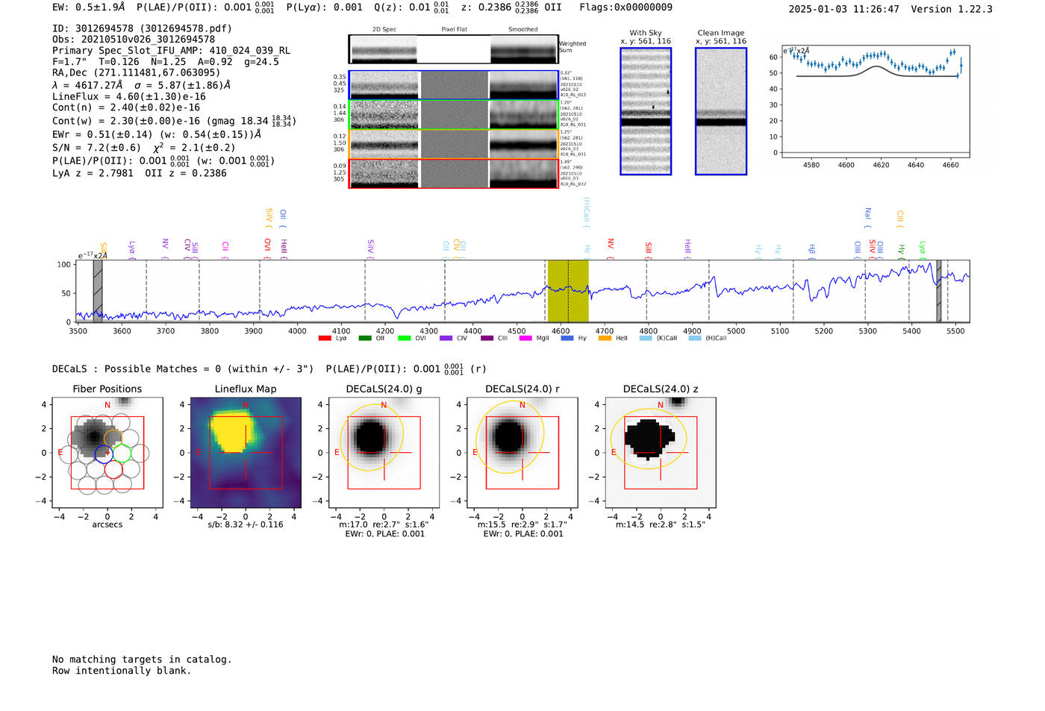This screenshot has height=711, width=1045.
Task: Select the red-framed fiber 2D spectrum row
Action: (x=453, y=173)
